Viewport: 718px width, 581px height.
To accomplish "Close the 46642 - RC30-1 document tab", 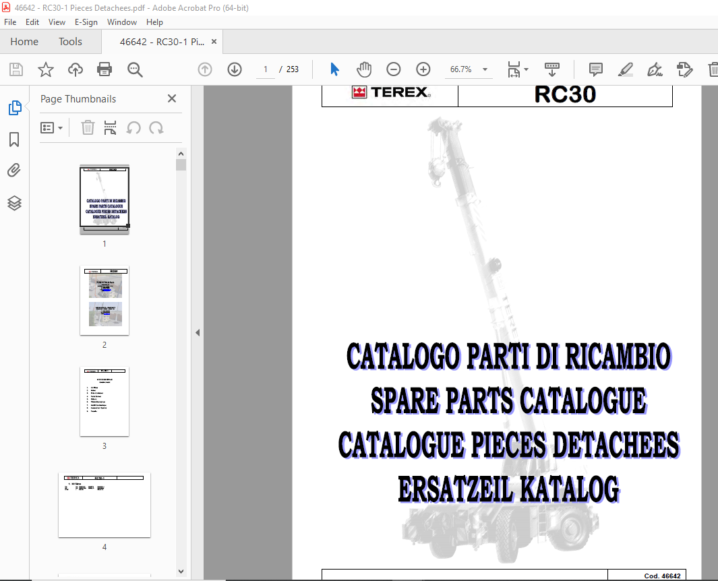I will 214,42.
